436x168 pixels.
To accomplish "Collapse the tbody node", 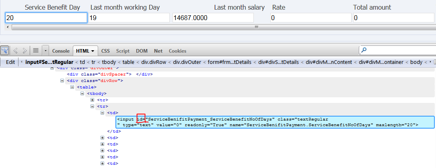I will [x=82, y=93].
